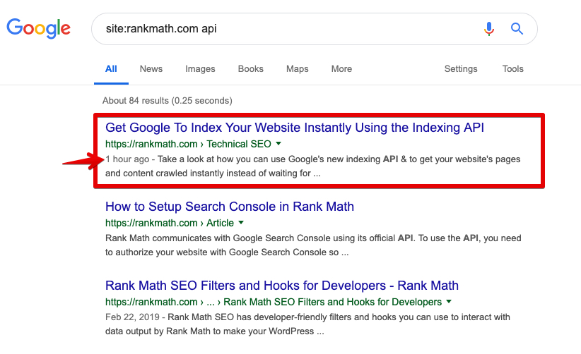
Task: Expand dropdown arrow next to Article
Action: pyautogui.click(x=241, y=222)
